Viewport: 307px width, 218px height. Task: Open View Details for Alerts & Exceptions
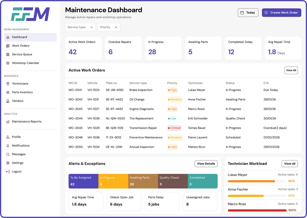click(206, 164)
